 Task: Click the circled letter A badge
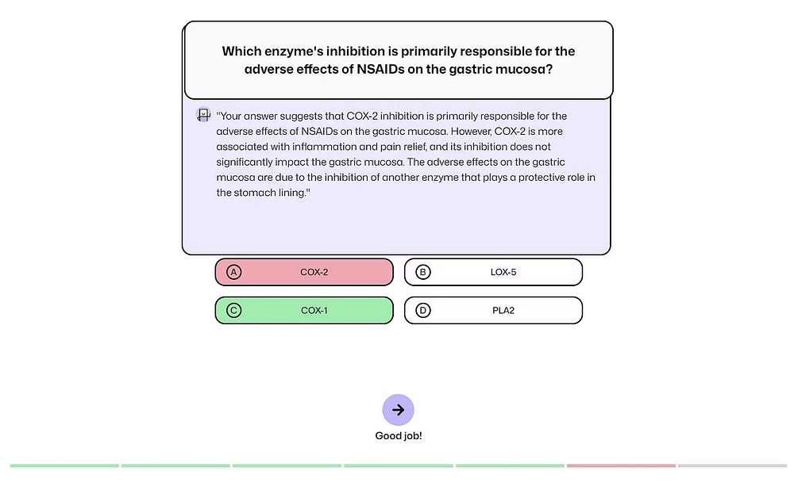[233, 272]
